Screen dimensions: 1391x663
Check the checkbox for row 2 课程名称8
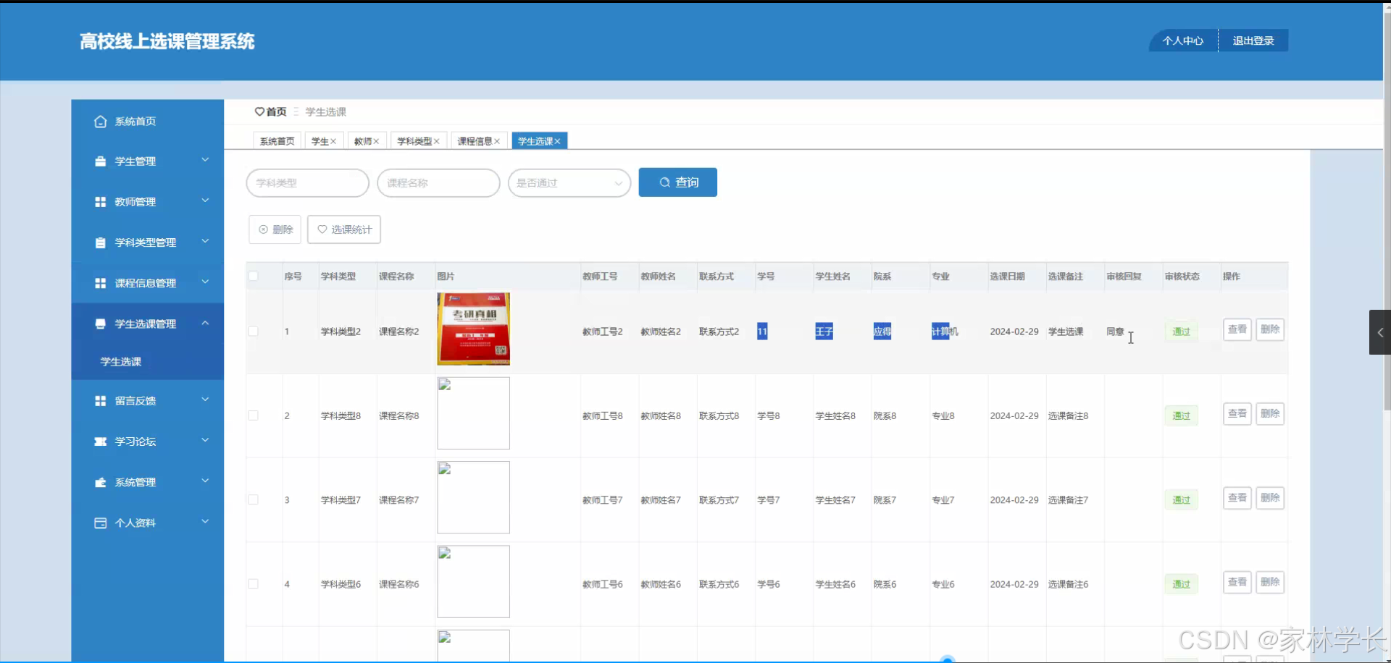point(253,415)
